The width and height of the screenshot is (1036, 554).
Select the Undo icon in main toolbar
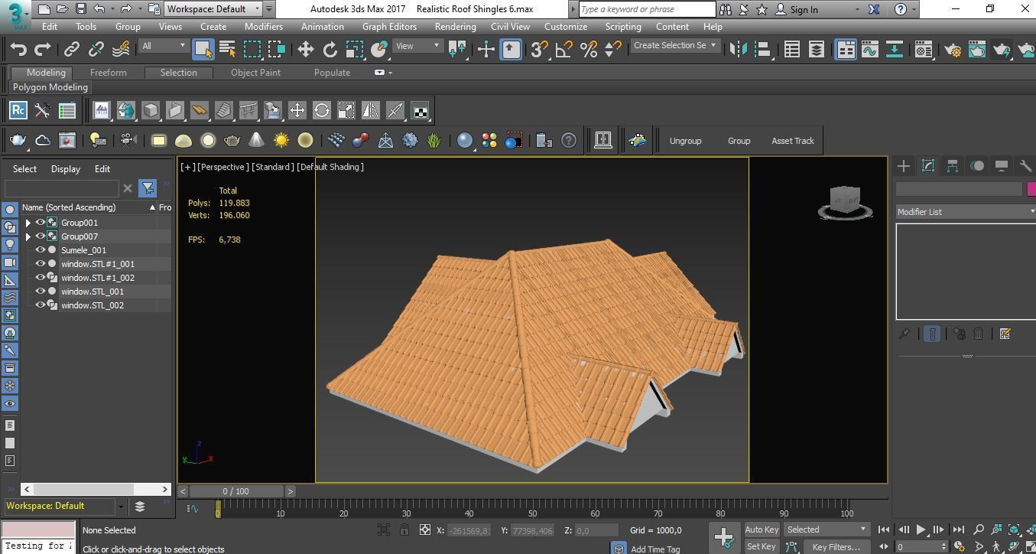[x=18, y=49]
